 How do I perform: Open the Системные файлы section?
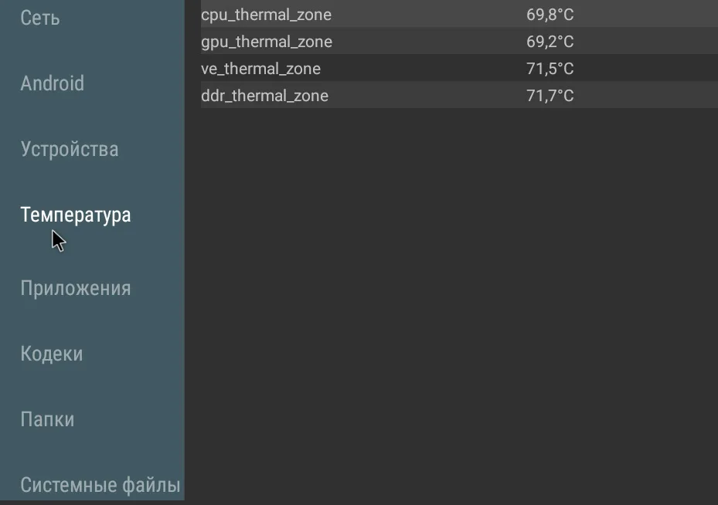point(100,485)
